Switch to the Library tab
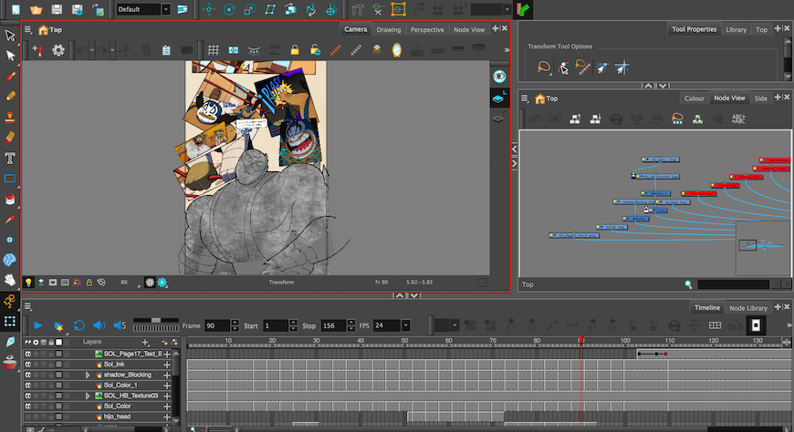Viewport: 794px width, 432px height. click(736, 30)
